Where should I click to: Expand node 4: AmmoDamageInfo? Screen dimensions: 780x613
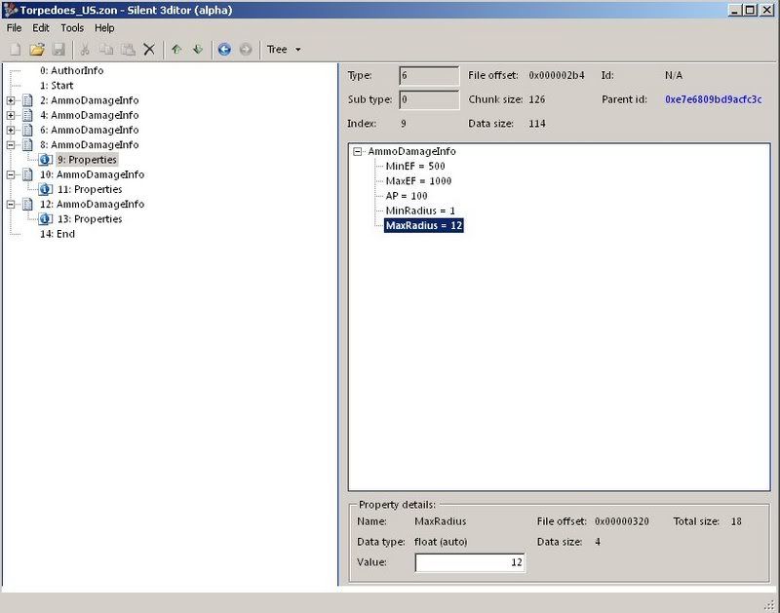[11, 115]
